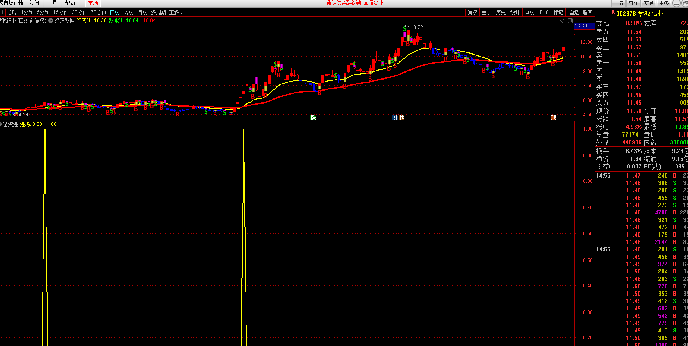Click the 2144 volume tick entry
Screen dimensions: 688x346
(x=661, y=242)
